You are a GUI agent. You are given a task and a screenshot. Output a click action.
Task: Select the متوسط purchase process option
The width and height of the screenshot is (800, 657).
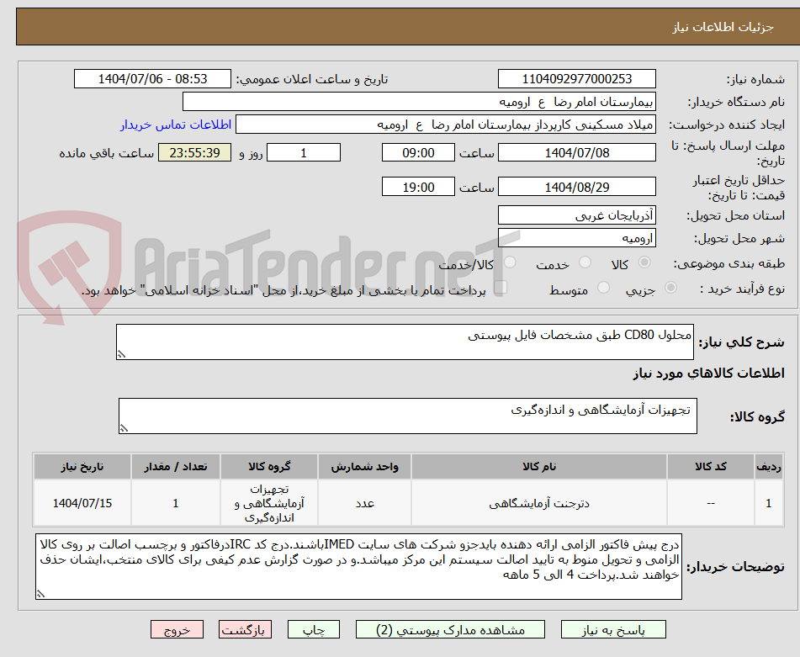[x=604, y=287]
